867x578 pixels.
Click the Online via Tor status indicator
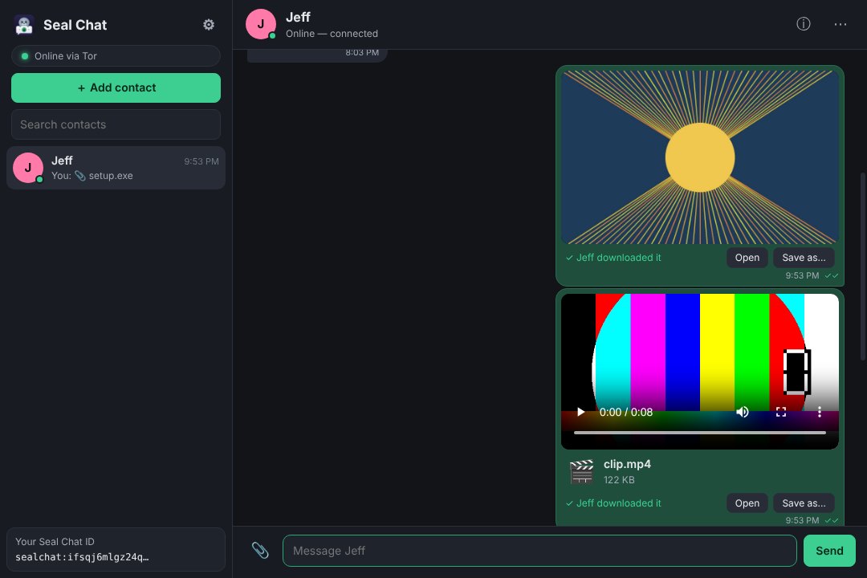pos(116,56)
